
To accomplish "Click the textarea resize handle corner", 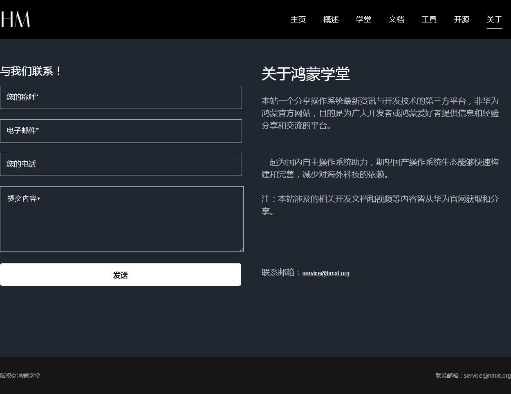I will pos(241,249).
